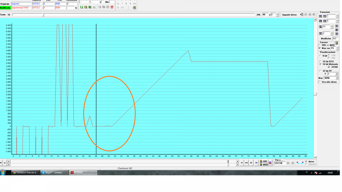342x192 pixels.
Task: Click the +1 increment icon in Variazioni
Action: [x=320, y=16]
